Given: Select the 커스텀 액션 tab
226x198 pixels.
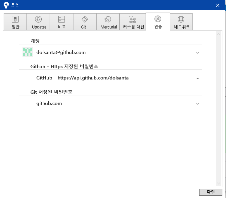Looking at the screenshot, I should coord(133,22).
